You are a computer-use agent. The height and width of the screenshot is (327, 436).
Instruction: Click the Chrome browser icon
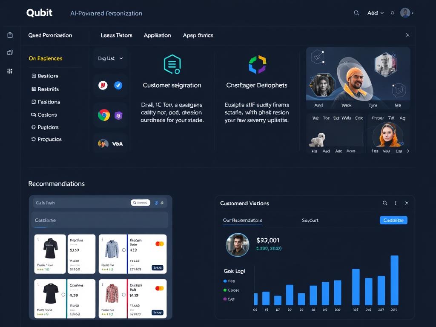tap(104, 115)
